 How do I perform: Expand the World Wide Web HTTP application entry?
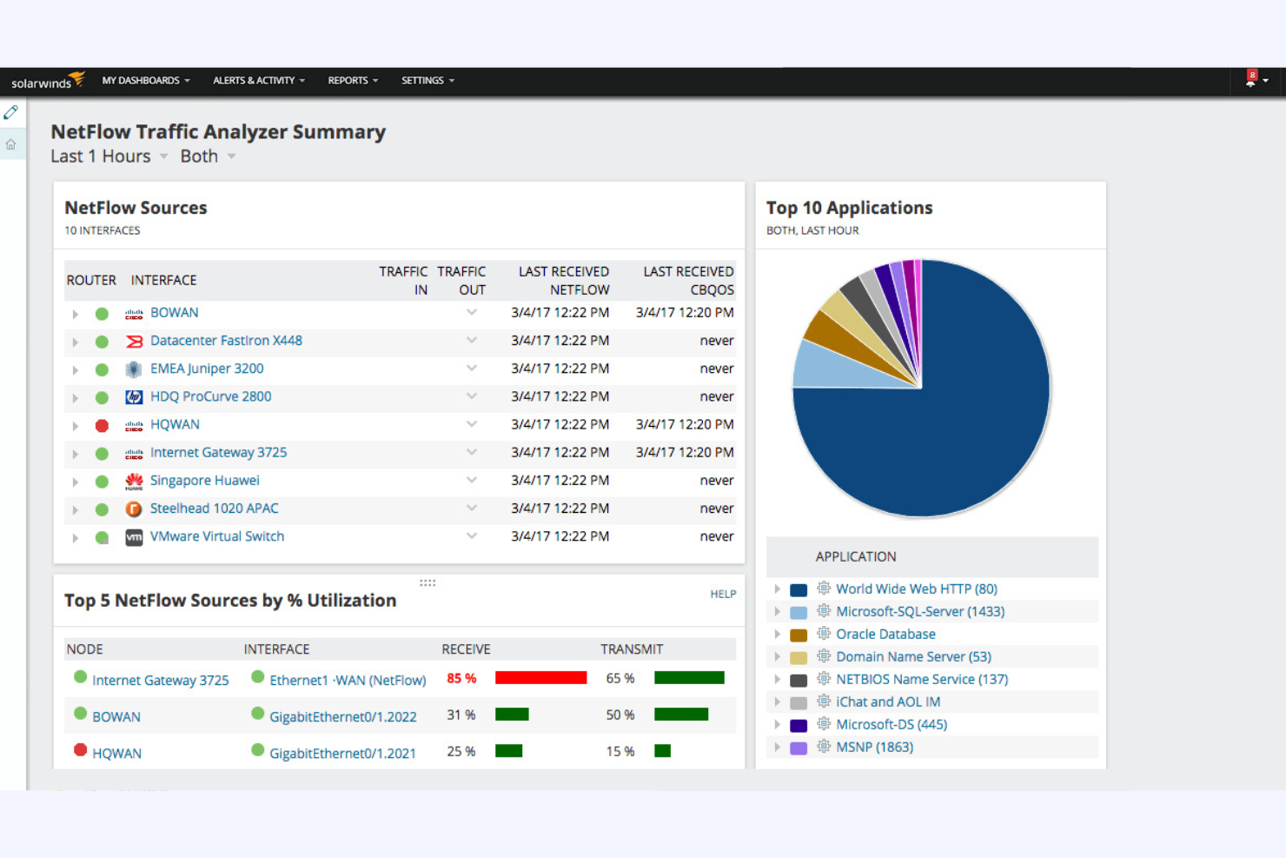point(777,589)
